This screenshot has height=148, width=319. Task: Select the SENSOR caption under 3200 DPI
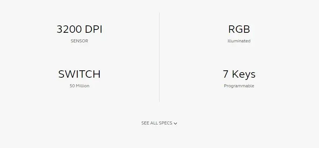coord(79,41)
